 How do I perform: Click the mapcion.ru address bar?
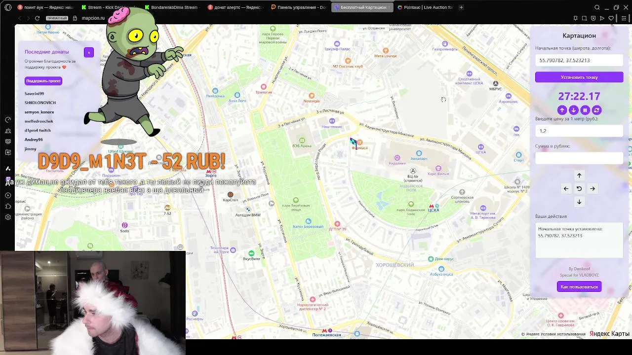pyautogui.click(x=93, y=18)
